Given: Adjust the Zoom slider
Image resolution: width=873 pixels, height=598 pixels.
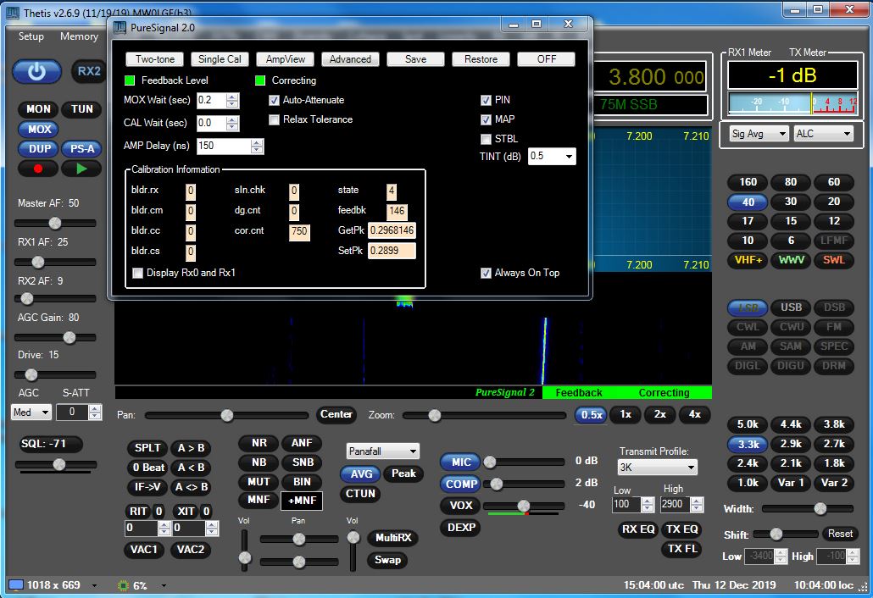Looking at the screenshot, I should click(484, 416).
